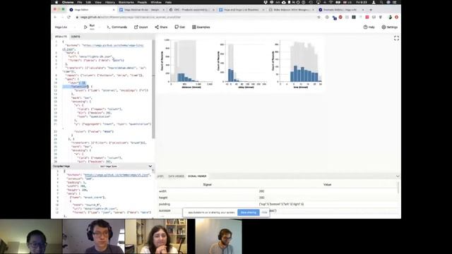Click the red extension icon at the toolbar's right end
This screenshot has height=254, width=452.
(x=396, y=17)
